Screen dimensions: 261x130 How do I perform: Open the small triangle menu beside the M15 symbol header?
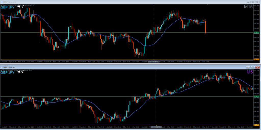pos(2,5)
